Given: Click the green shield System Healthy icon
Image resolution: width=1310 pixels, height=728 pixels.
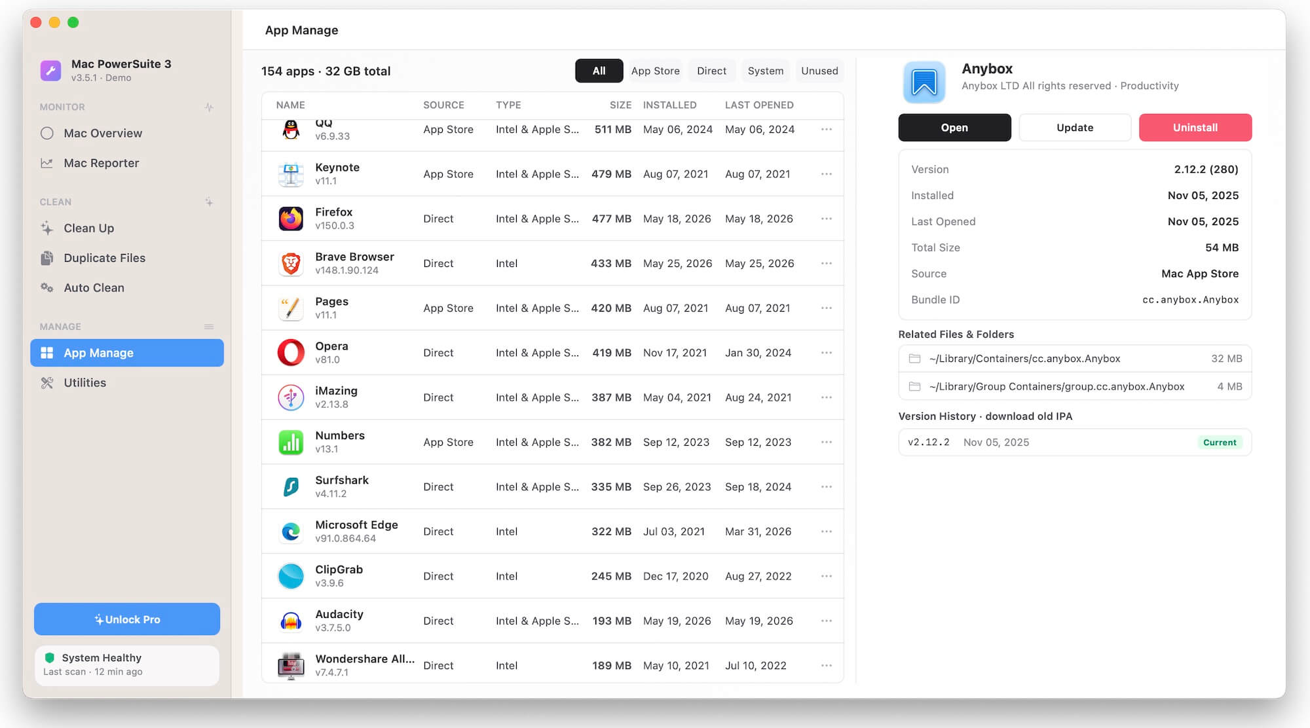Looking at the screenshot, I should [49, 657].
